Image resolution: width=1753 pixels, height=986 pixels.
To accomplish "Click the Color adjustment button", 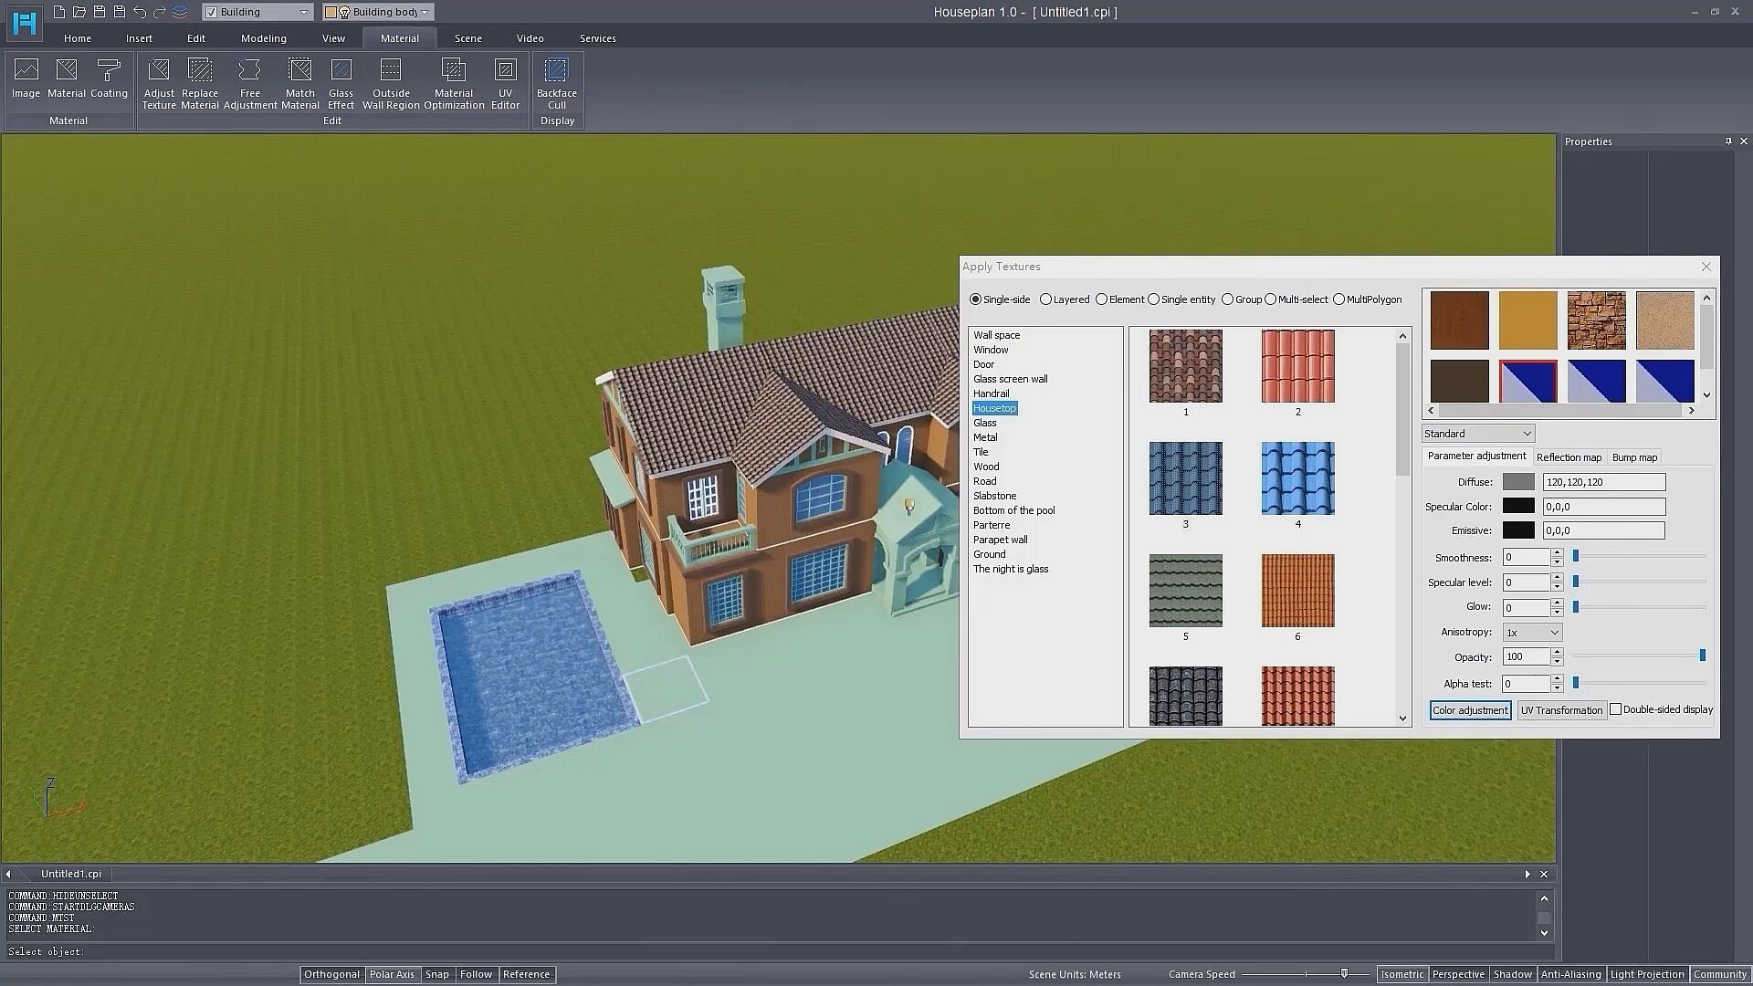I will 1470,710.
